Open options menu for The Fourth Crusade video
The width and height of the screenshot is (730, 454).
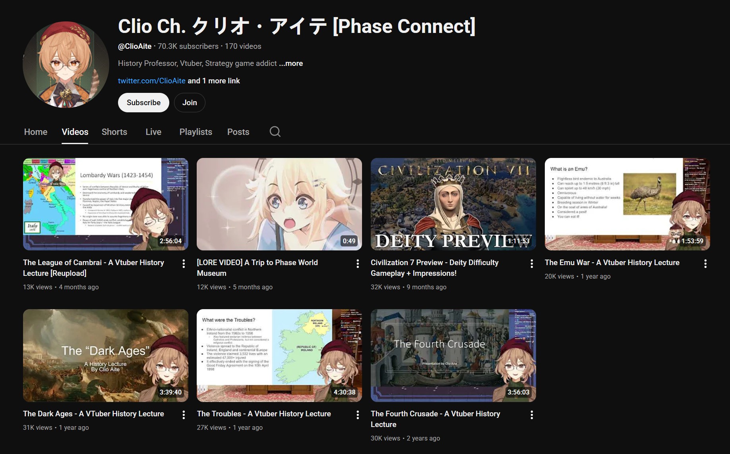click(532, 415)
